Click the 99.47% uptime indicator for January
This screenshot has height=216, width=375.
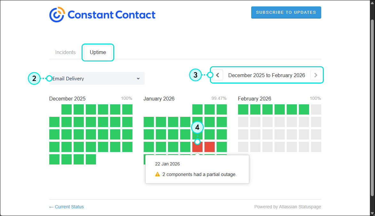point(219,99)
